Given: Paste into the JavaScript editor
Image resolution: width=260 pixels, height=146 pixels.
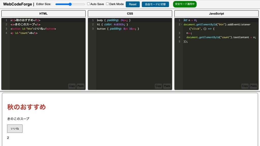Looking at the screenshot, I should pyautogui.click(x=254, y=86).
